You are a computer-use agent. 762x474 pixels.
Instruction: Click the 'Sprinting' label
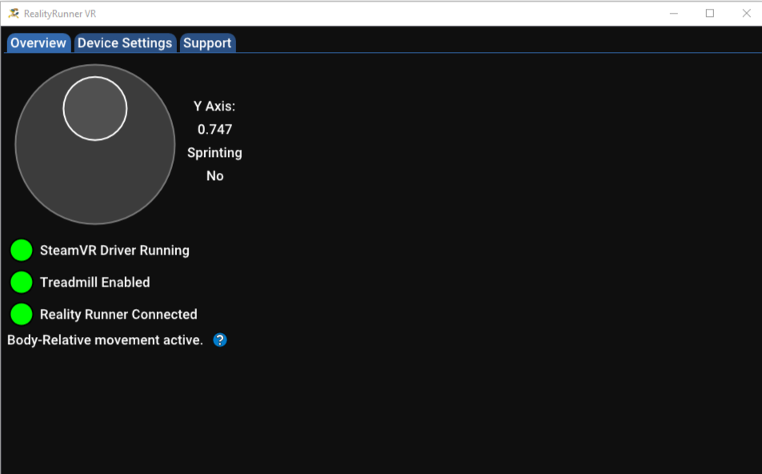pos(215,153)
